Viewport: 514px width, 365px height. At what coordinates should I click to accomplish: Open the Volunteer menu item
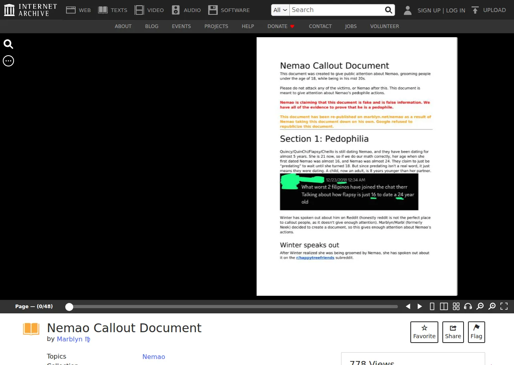click(x=385, y=26)
